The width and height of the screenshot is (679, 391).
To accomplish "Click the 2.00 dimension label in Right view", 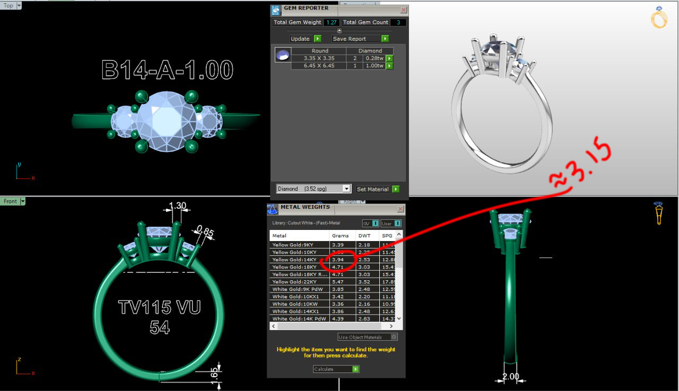I will (x=511, y=377).
